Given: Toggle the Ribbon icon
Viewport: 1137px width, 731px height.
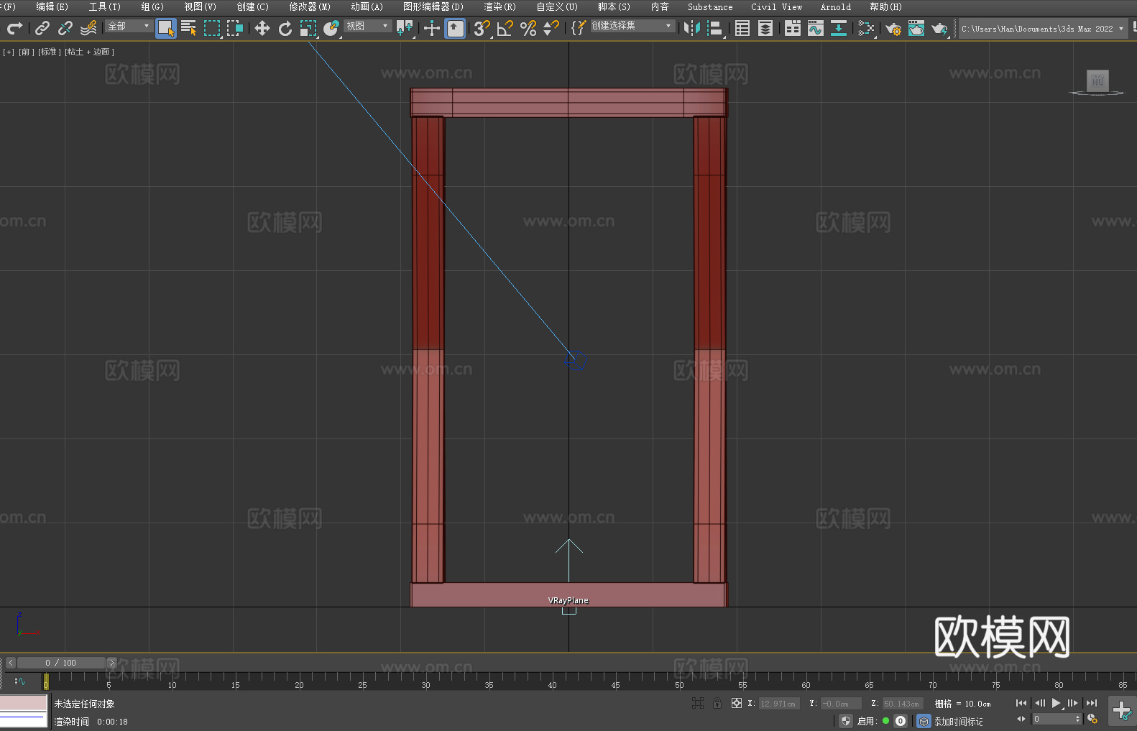Looking at the screenshot, I should pyautogui.click(x=793, y=28).
